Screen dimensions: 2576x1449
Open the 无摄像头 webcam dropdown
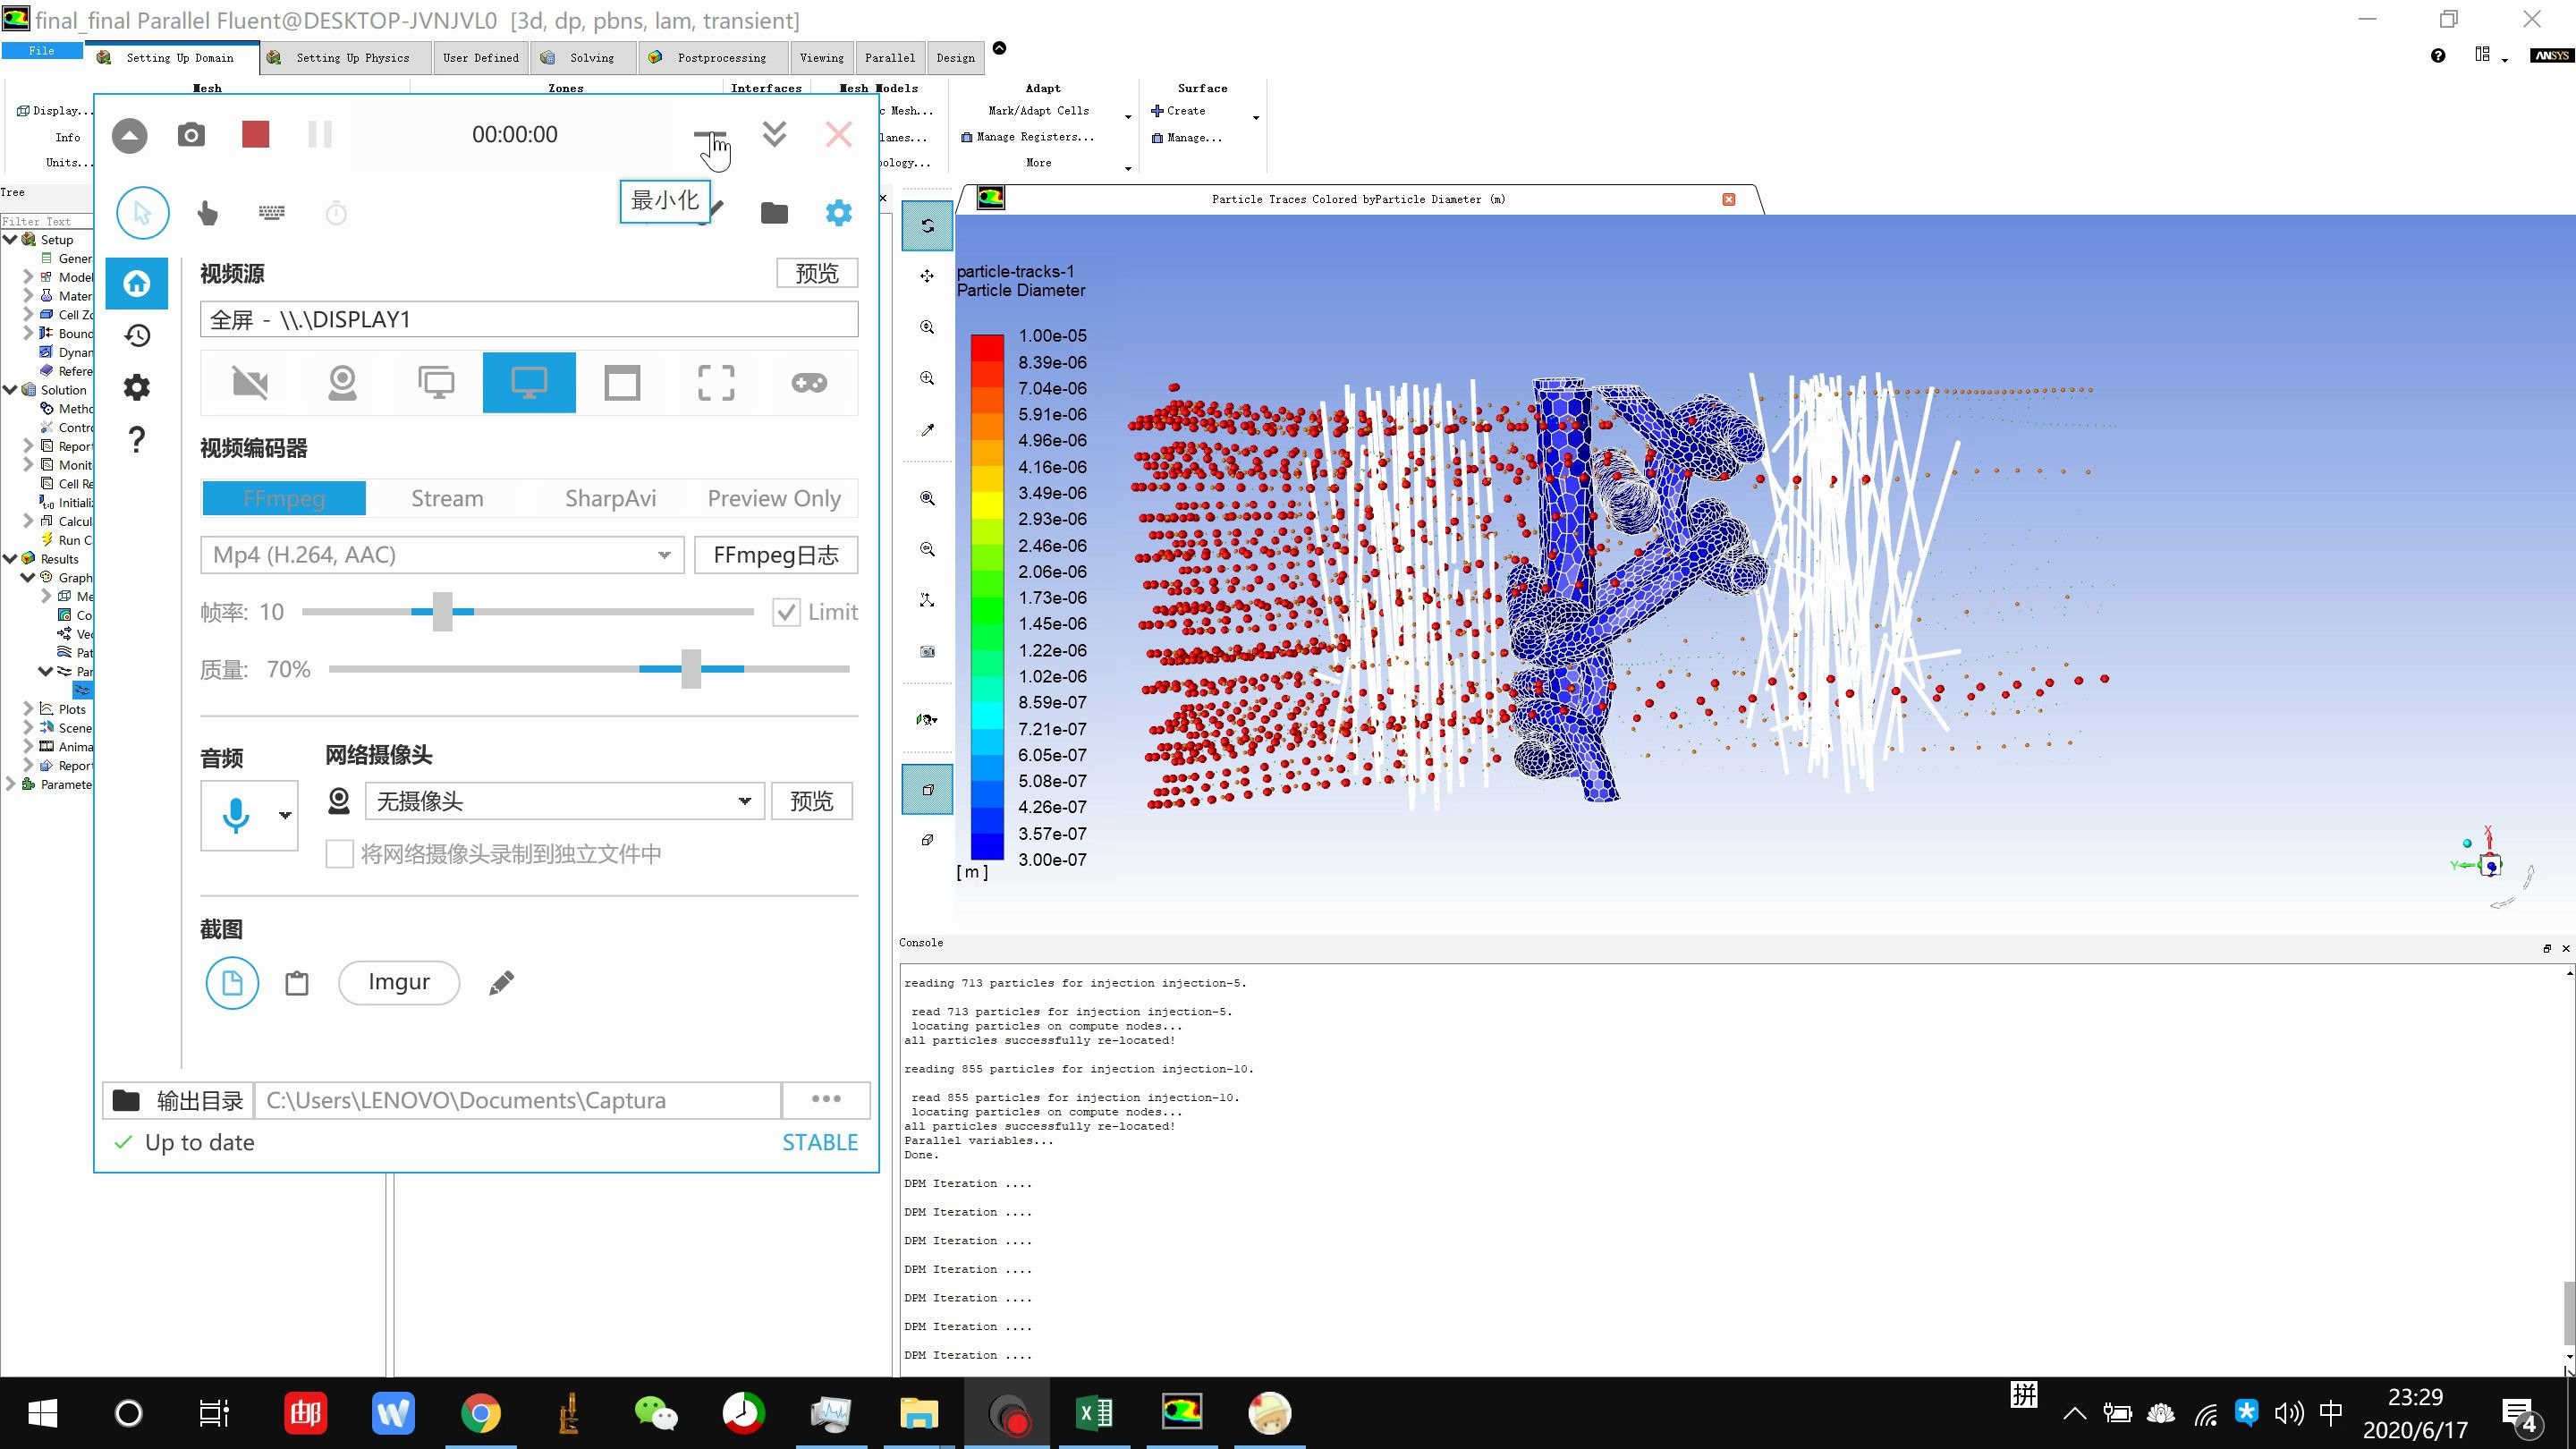point(565,801)
